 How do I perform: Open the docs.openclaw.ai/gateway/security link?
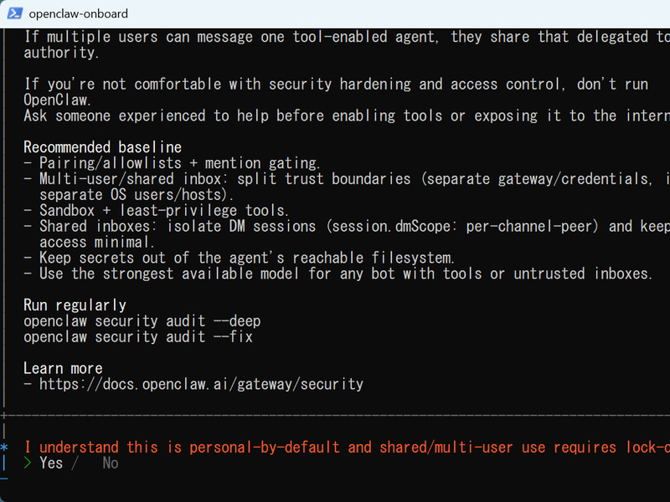(x=201, y=384)
